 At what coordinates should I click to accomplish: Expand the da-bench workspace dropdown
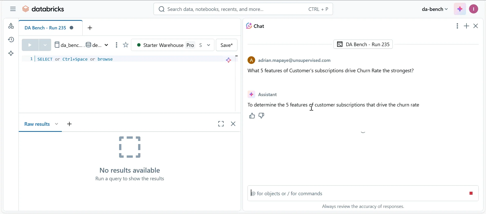click(x=435, y=9)
